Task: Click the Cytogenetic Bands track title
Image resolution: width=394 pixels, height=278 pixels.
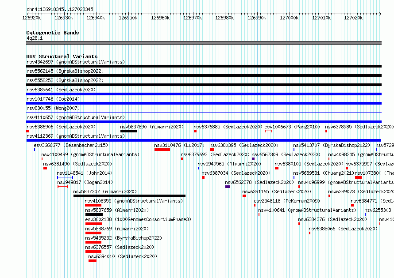Action: coord(53,33)
